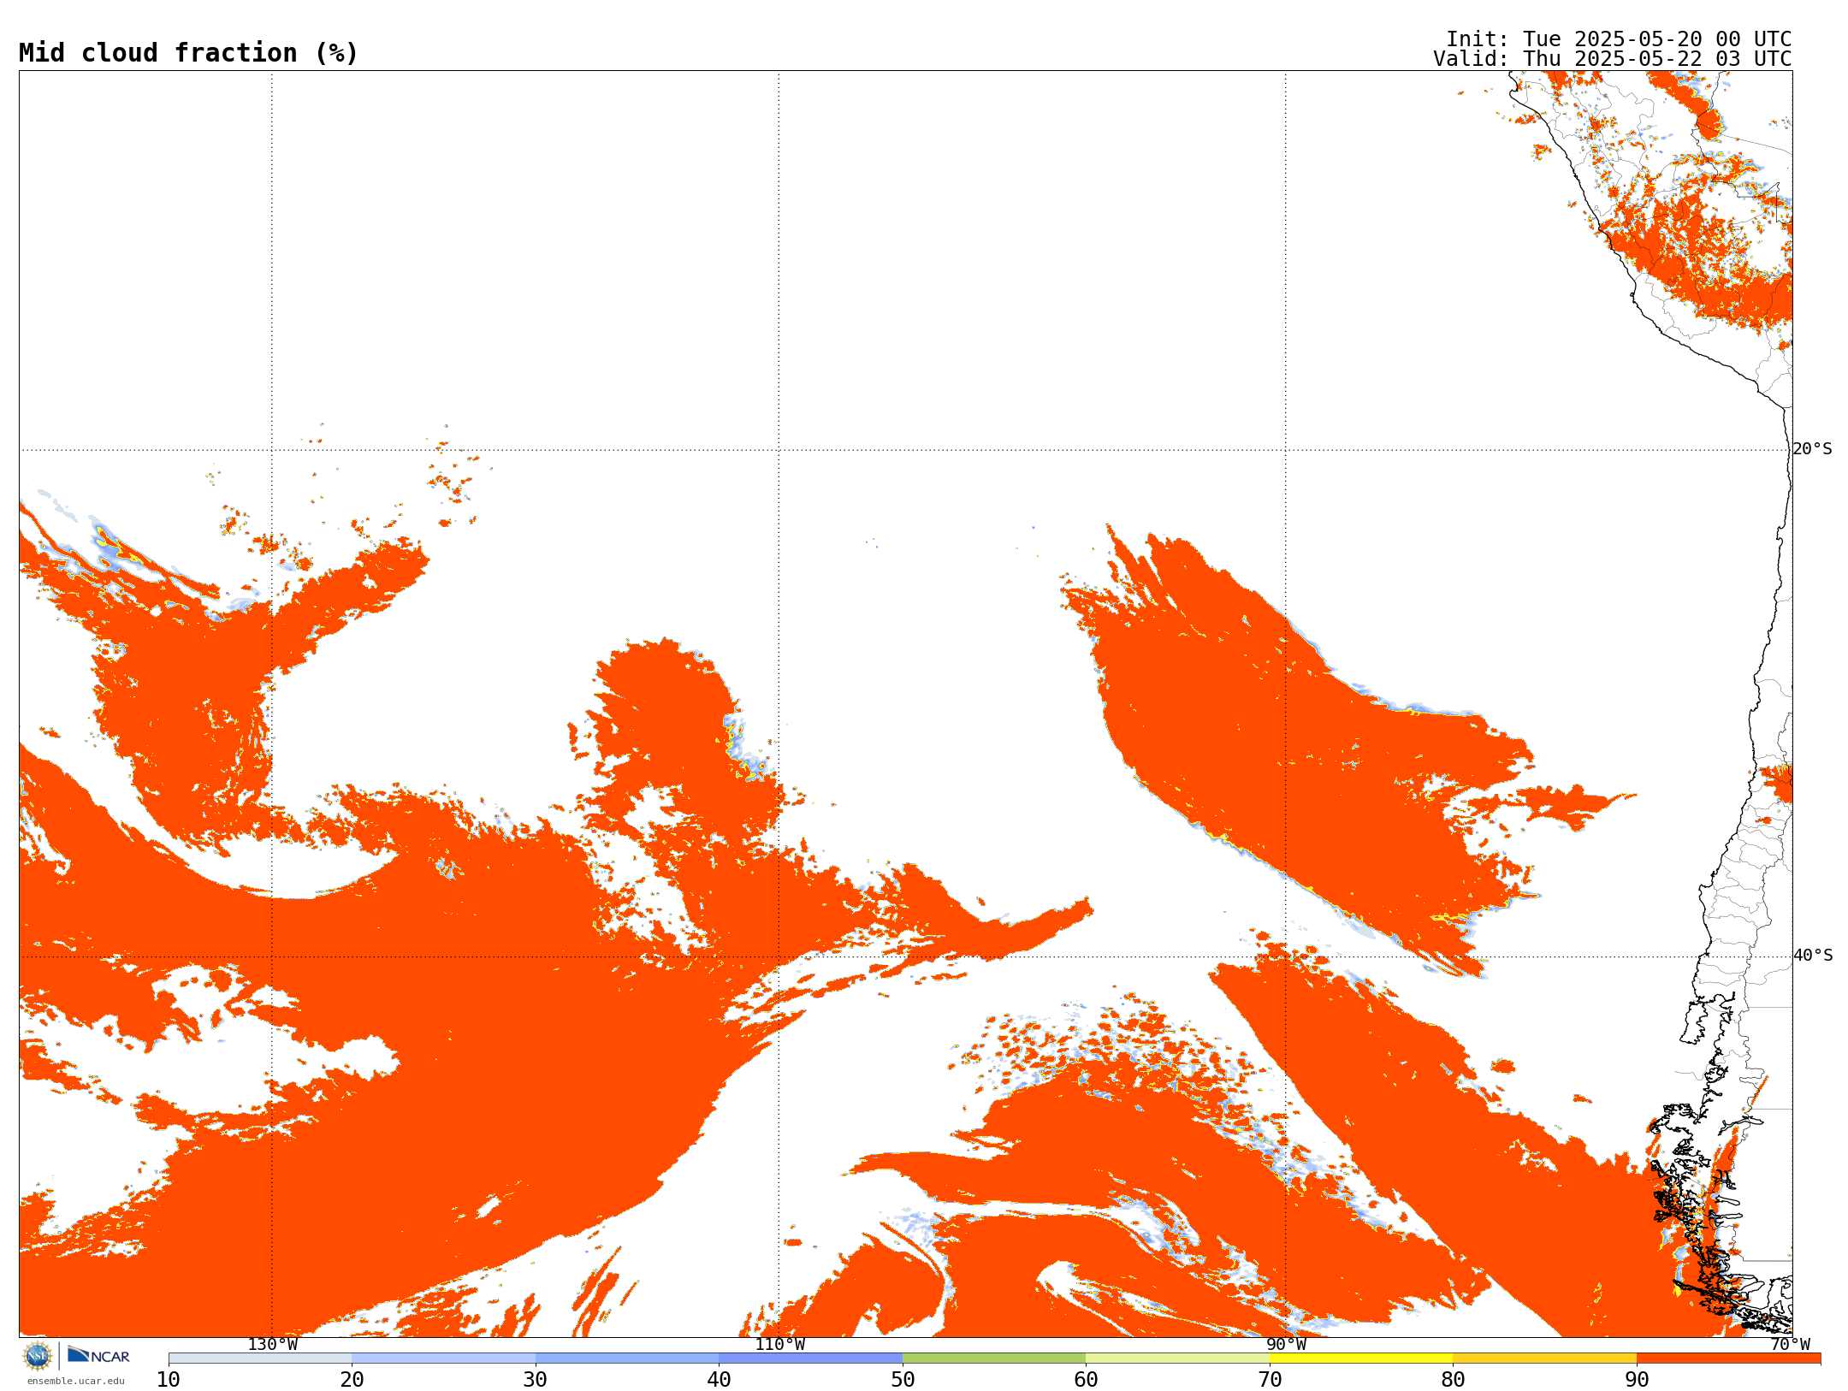Click the 50-60 green colorbar segment
Viewport: 1848px width, 1391px height.
pyautogui.click(x=994, y=1358)
